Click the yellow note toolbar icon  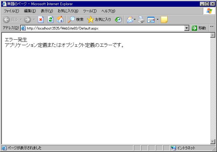pos(164,20)
